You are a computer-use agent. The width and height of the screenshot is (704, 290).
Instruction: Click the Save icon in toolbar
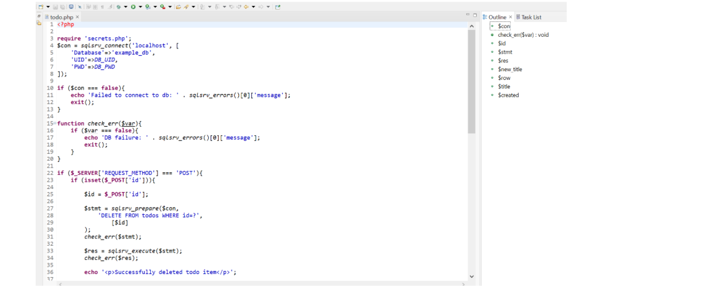click(x=55, y=7)
